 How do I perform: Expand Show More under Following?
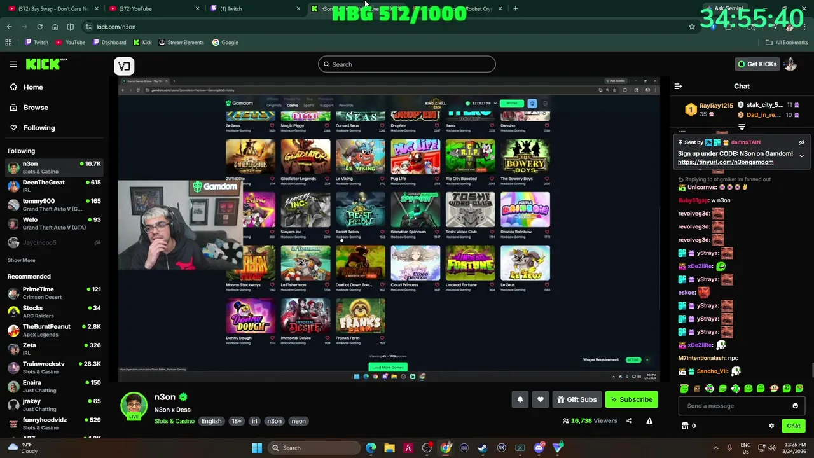[21, 260]
